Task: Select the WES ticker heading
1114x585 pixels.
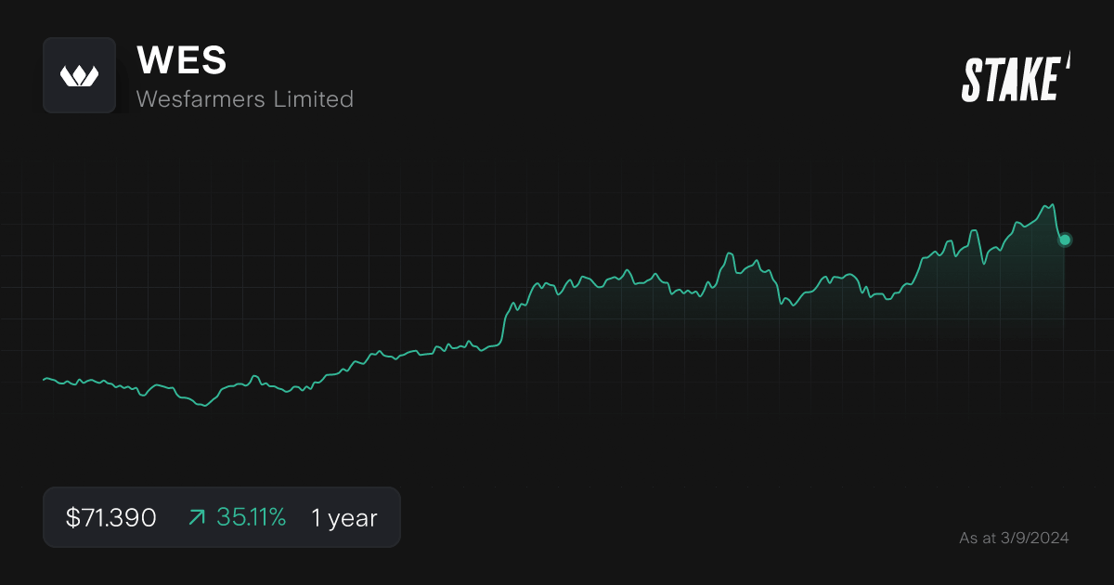Action: tap(182, 60)
